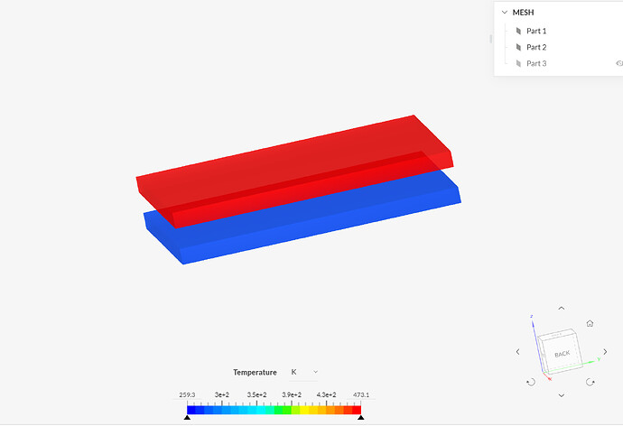Click the 3.5e+2 tick label on legend
Viewport: 623px width, 426px height.
[256, 394]
